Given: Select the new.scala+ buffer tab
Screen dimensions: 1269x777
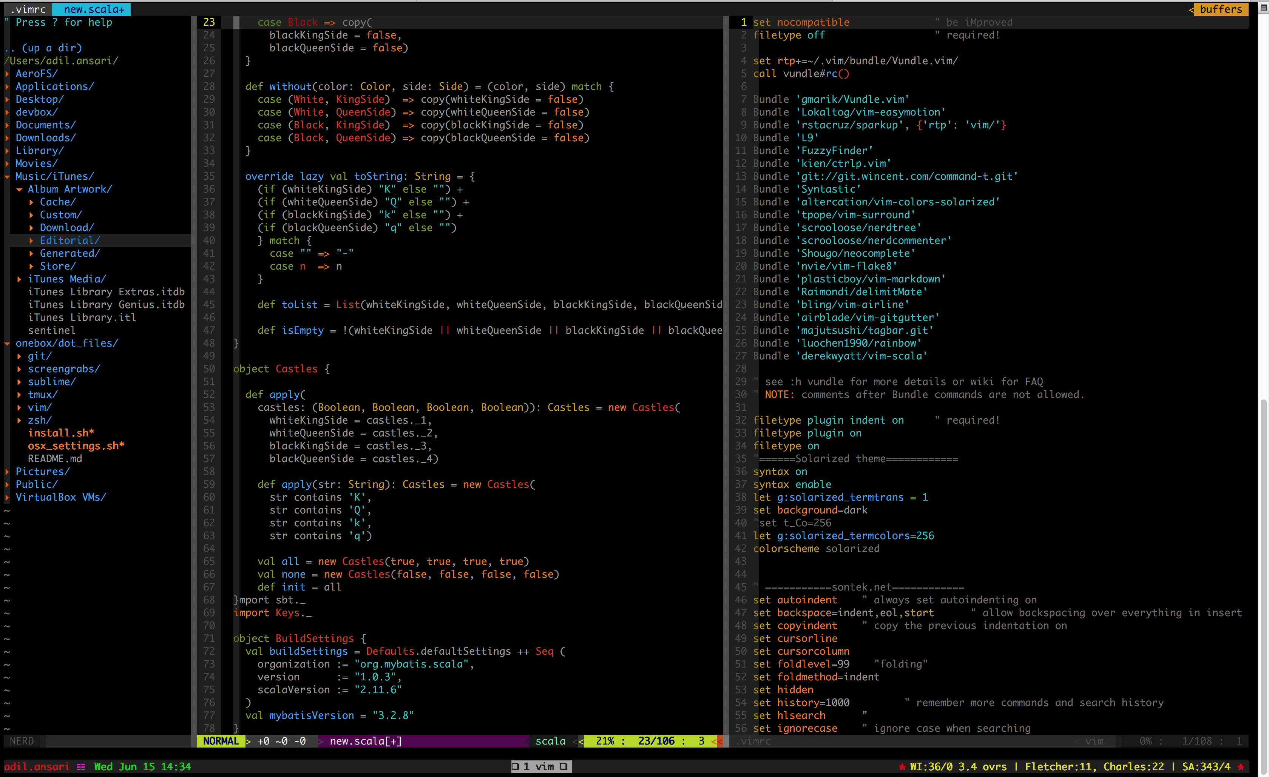Looking at the screenshot, I should (x=94, y=9).
